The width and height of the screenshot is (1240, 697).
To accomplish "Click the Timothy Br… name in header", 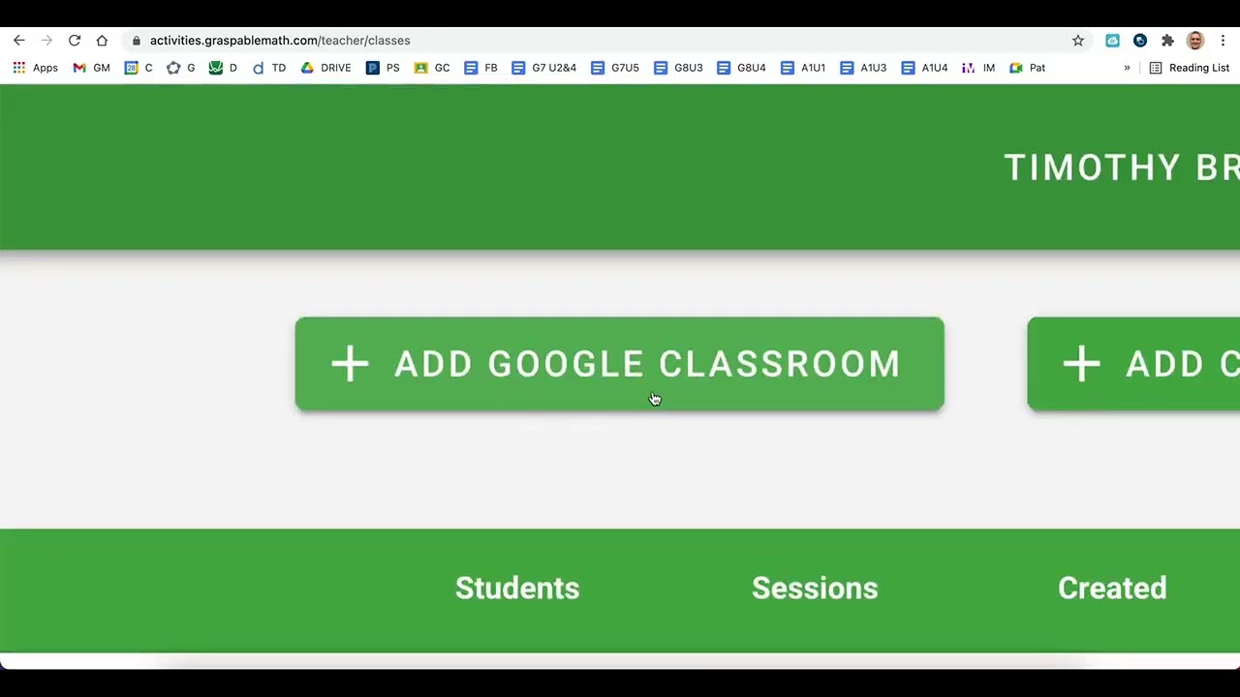I will (1122, 167).
